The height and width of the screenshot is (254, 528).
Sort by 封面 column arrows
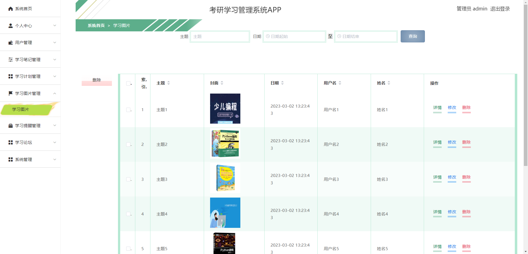pos(222,83)
